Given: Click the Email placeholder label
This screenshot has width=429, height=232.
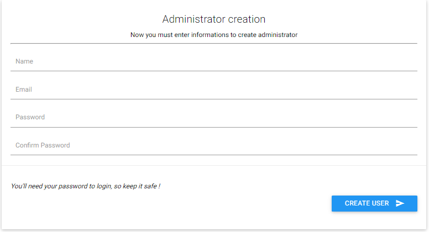Looking at the screenshot, I should tap(24, 89).
